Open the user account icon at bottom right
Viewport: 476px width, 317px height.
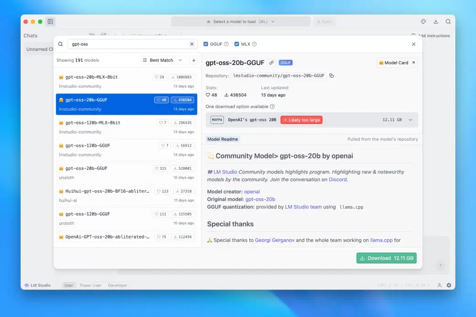click(439, 285)
